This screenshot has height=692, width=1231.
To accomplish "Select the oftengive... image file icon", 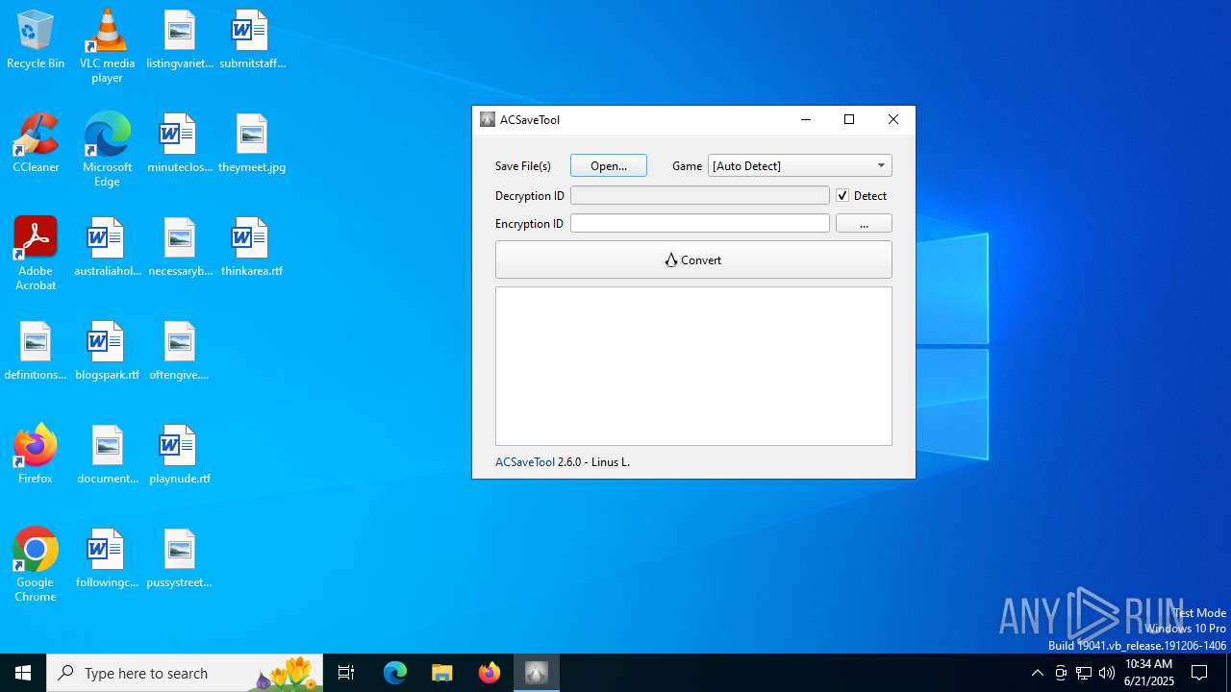I will click(180, 352).
